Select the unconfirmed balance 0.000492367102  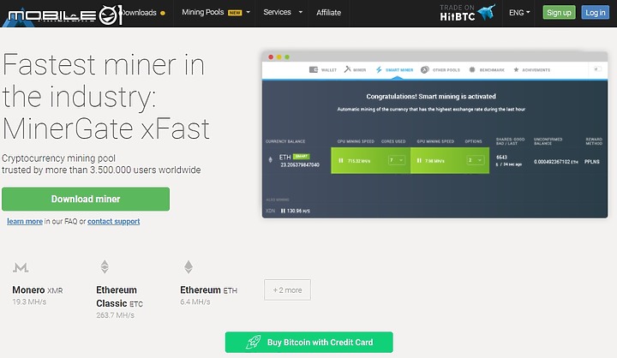555,162
